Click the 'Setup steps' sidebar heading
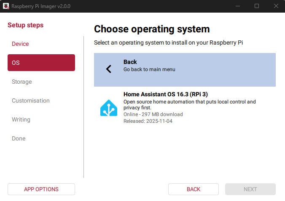285x201 pixels. click(25, 25)
